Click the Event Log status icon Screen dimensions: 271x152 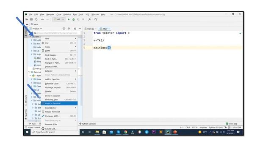pyautogui.click(x=227, y=124)
